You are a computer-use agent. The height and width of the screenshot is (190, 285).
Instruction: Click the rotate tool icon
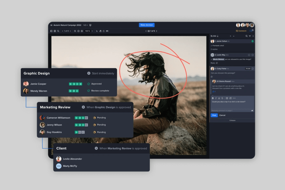(x=104, y=31)
